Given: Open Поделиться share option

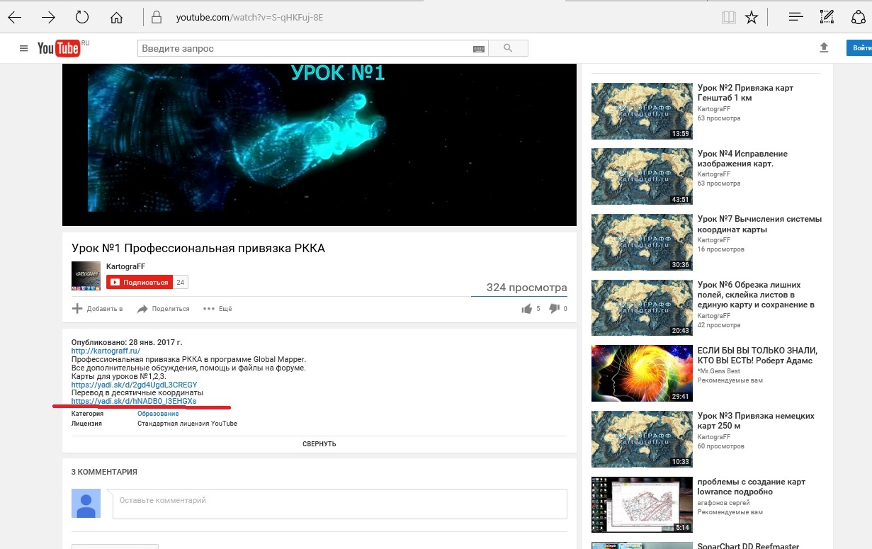Looking at the screenshot, I should click(163, 309).
